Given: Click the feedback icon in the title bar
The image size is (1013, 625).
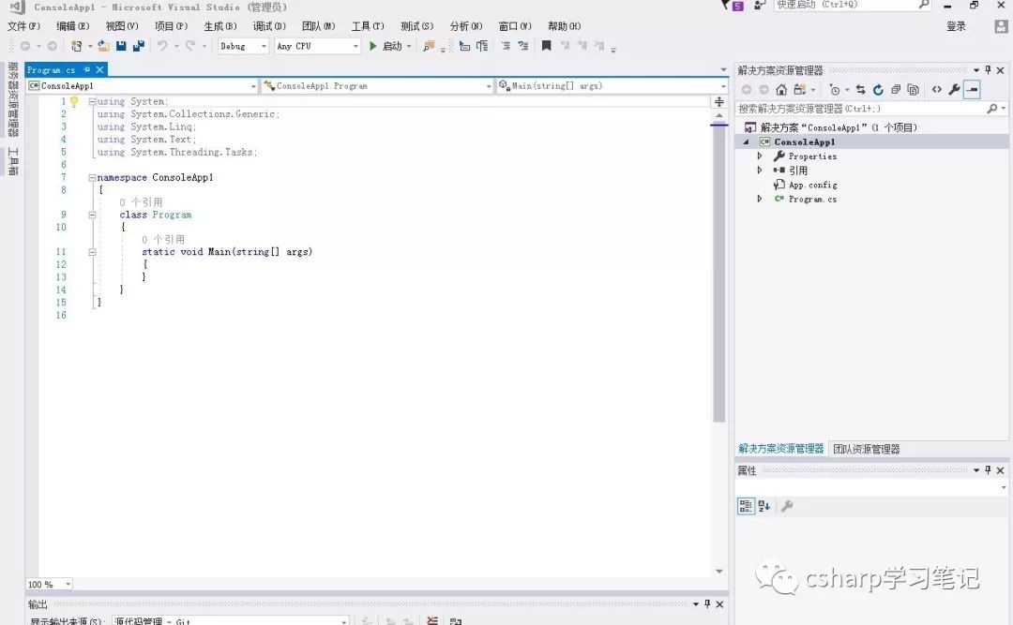Looking at the screenshot, I should click(760, 6).
